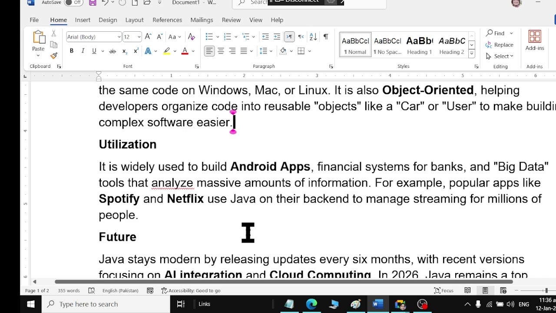Screen dimensions: 556x313
Task: Decrease the paragraph indent
Action: 265,37
